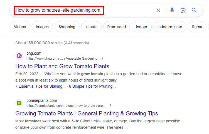Open How to Plant and Grow Tomato Plants

(x=62, y=66)
